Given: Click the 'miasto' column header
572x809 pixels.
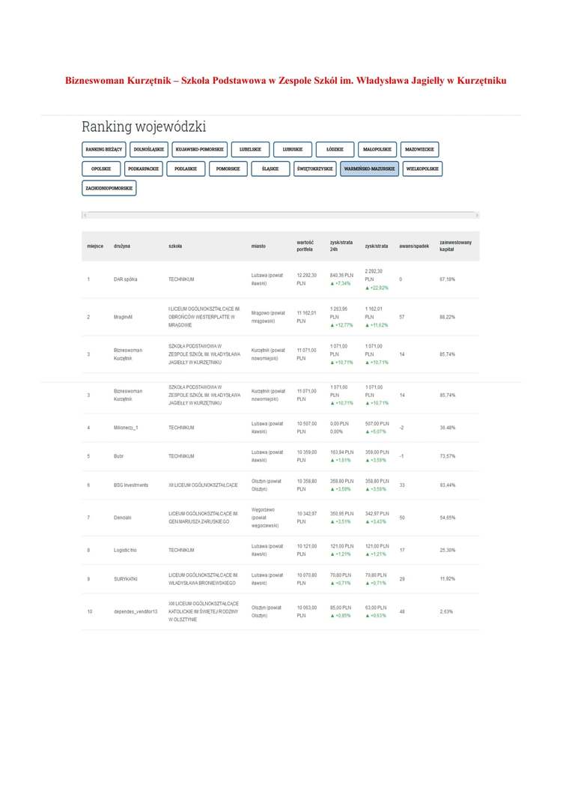Looking at the screenshot, I should (x=258, y=246).
